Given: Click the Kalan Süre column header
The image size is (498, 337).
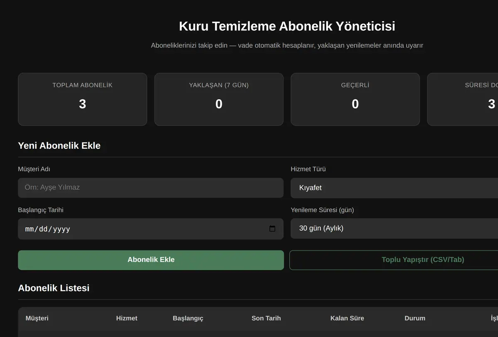Looking at the screenshot, I should click(347, 318).
